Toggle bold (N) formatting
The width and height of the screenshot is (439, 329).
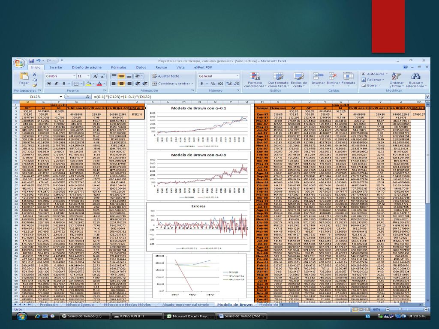click(49, 84)
